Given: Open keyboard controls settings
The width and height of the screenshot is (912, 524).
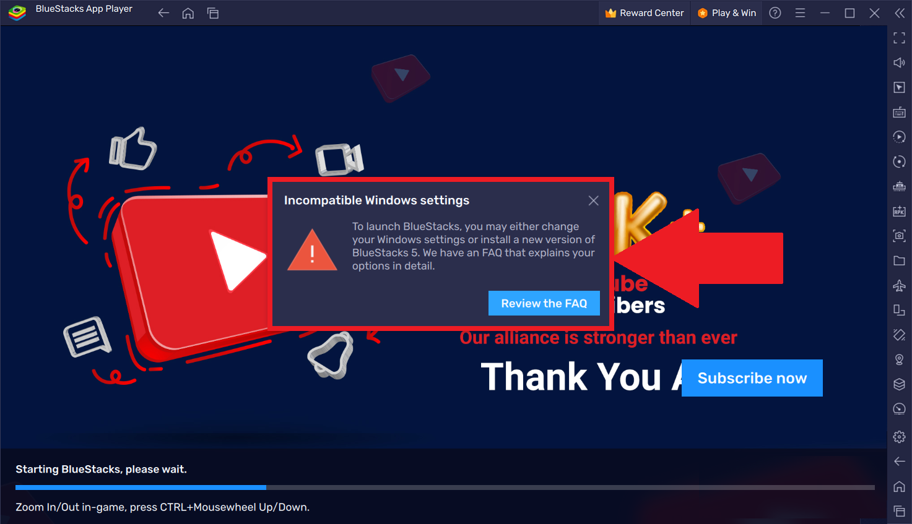Looking at the screenshot, I should (x=899, y=112).
